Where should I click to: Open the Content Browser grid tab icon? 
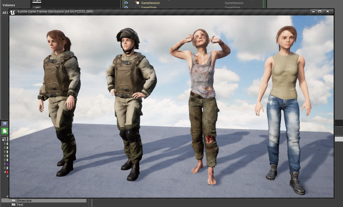click(5, 123)
